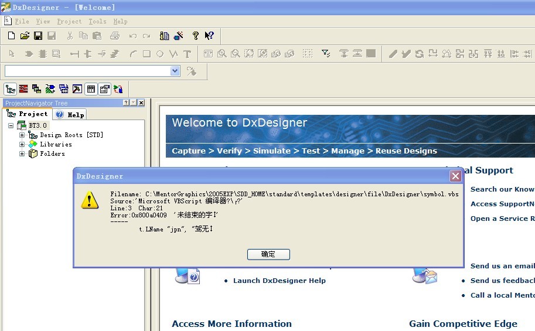This screenshot has height=331, width=535.
Task: Click inside the empty toolbar combo field
Action: click(88, 71)
